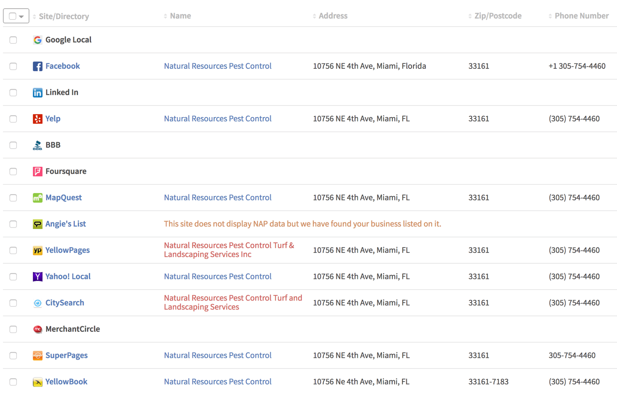The height and width of the screenshot is (394, 617).
Task: Check the Angie's List row checkbox
Action: tap(13, 224)
